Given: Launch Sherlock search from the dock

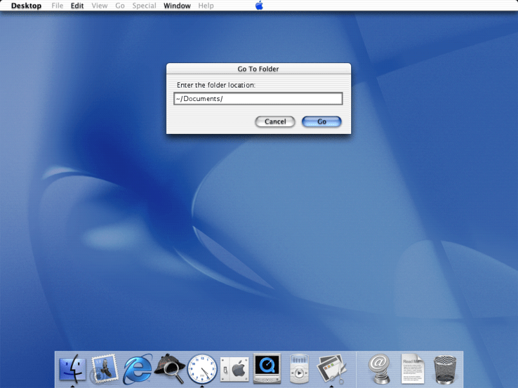Looking at the screenshot, I should click(169, 369).
